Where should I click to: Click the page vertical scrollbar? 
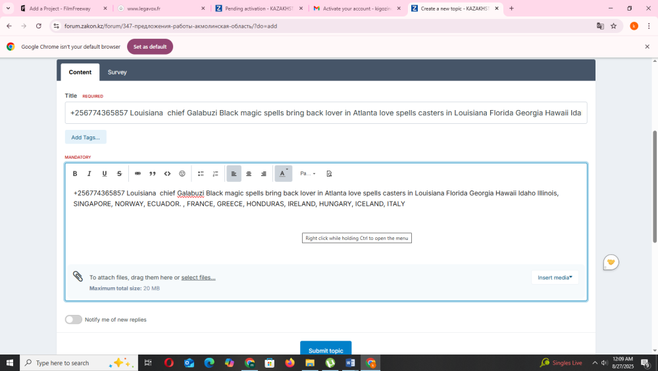click(x=654, y=186)
